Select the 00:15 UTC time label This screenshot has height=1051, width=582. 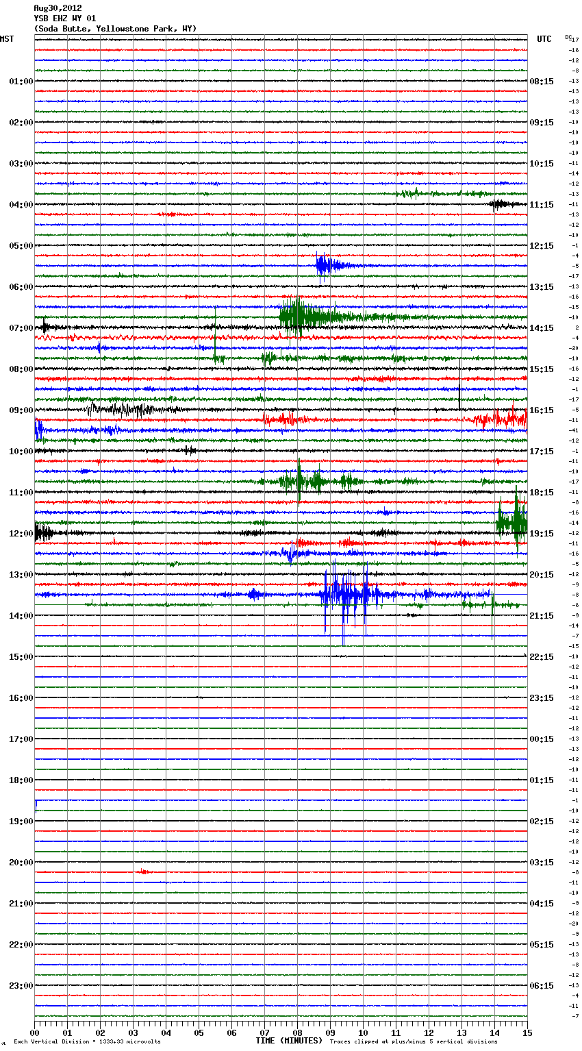(541, 739)
